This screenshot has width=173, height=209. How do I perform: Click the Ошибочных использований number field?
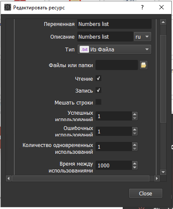(x=114, y=131)
